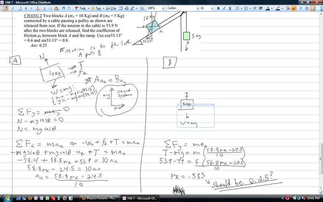323x202 pixels.
Task: Open the font name dropdown arrow
Action: [198, 8]
